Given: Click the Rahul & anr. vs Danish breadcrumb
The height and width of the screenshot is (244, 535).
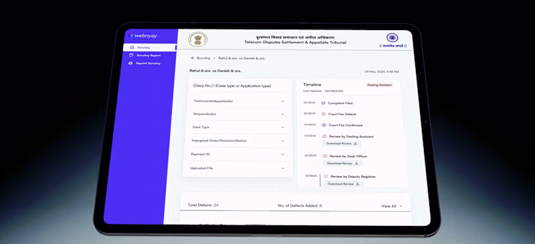Looking at the screenshot, I should pos(241,59).
